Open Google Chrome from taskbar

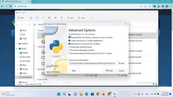(98, 94)
